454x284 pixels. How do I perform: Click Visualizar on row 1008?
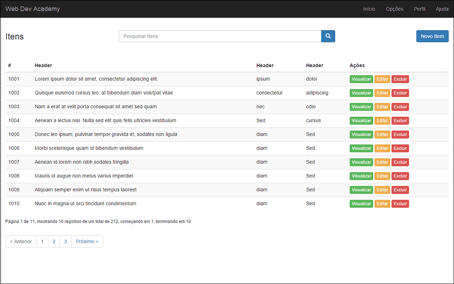click(x=361, y=176)
